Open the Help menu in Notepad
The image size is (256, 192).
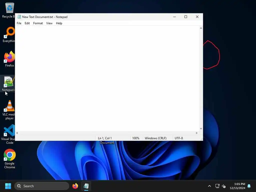click(59, 23)
